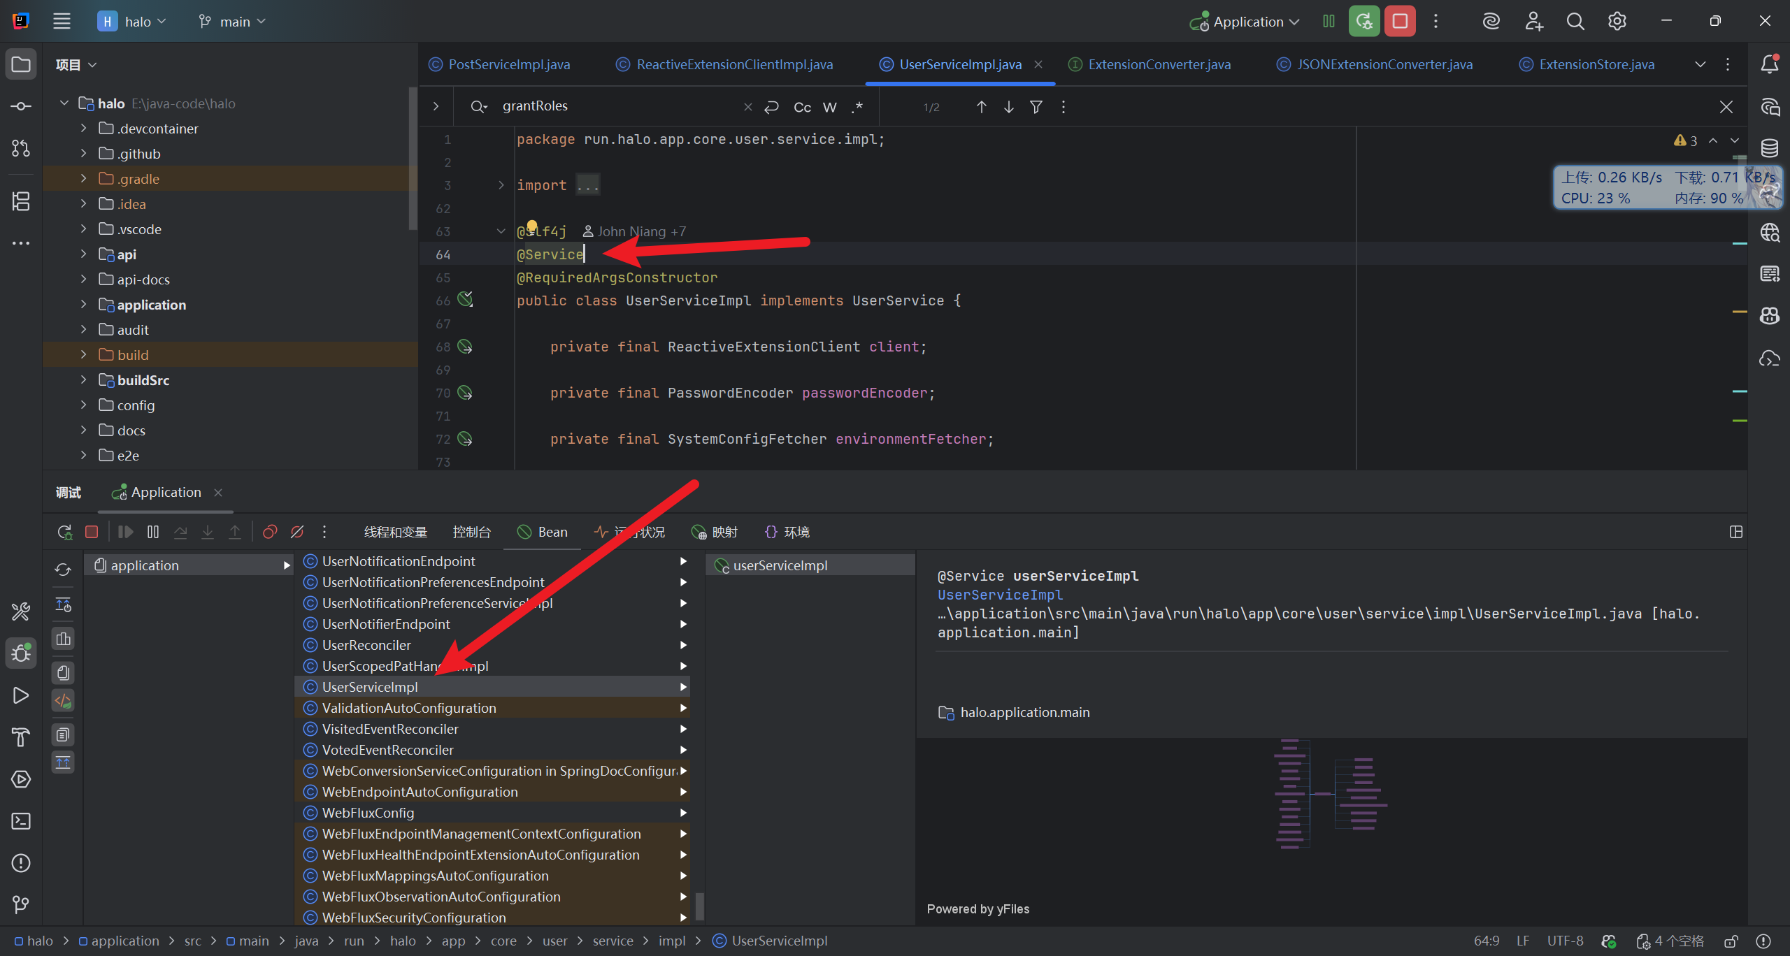The image size is (1790, 956).
Task: Expand the application folder in project tree
Action: coord(83,305)
